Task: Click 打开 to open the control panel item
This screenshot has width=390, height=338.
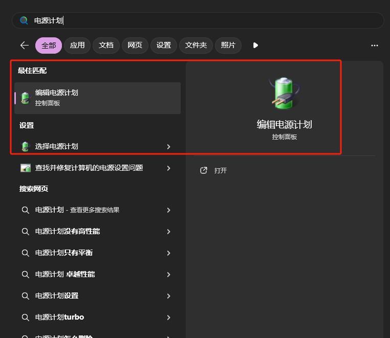Action: coord(221,171)
